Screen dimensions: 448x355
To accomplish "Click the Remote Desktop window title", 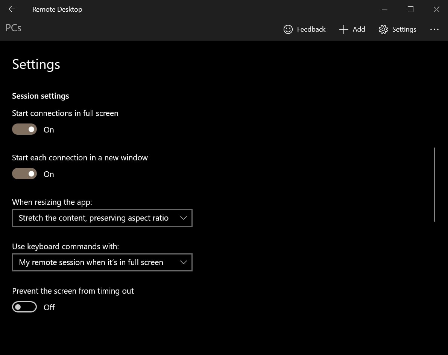I will tap(57, 9).
